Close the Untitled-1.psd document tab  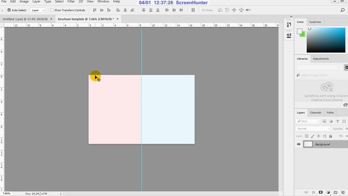click(x=51, y=19)
